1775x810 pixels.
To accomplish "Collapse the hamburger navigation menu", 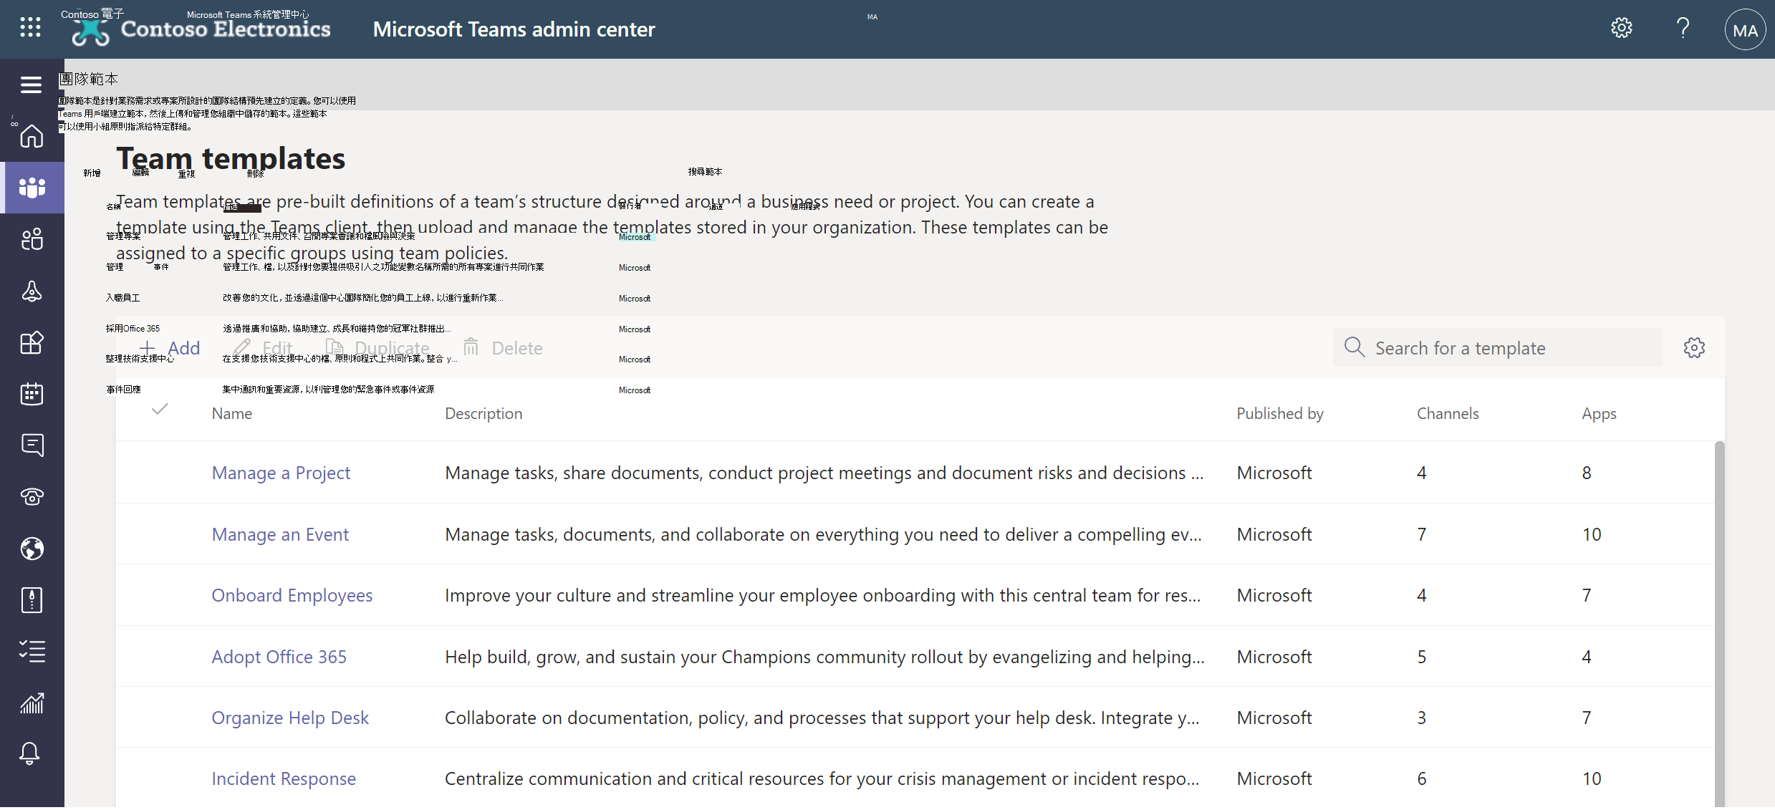I will click(31, 85).
